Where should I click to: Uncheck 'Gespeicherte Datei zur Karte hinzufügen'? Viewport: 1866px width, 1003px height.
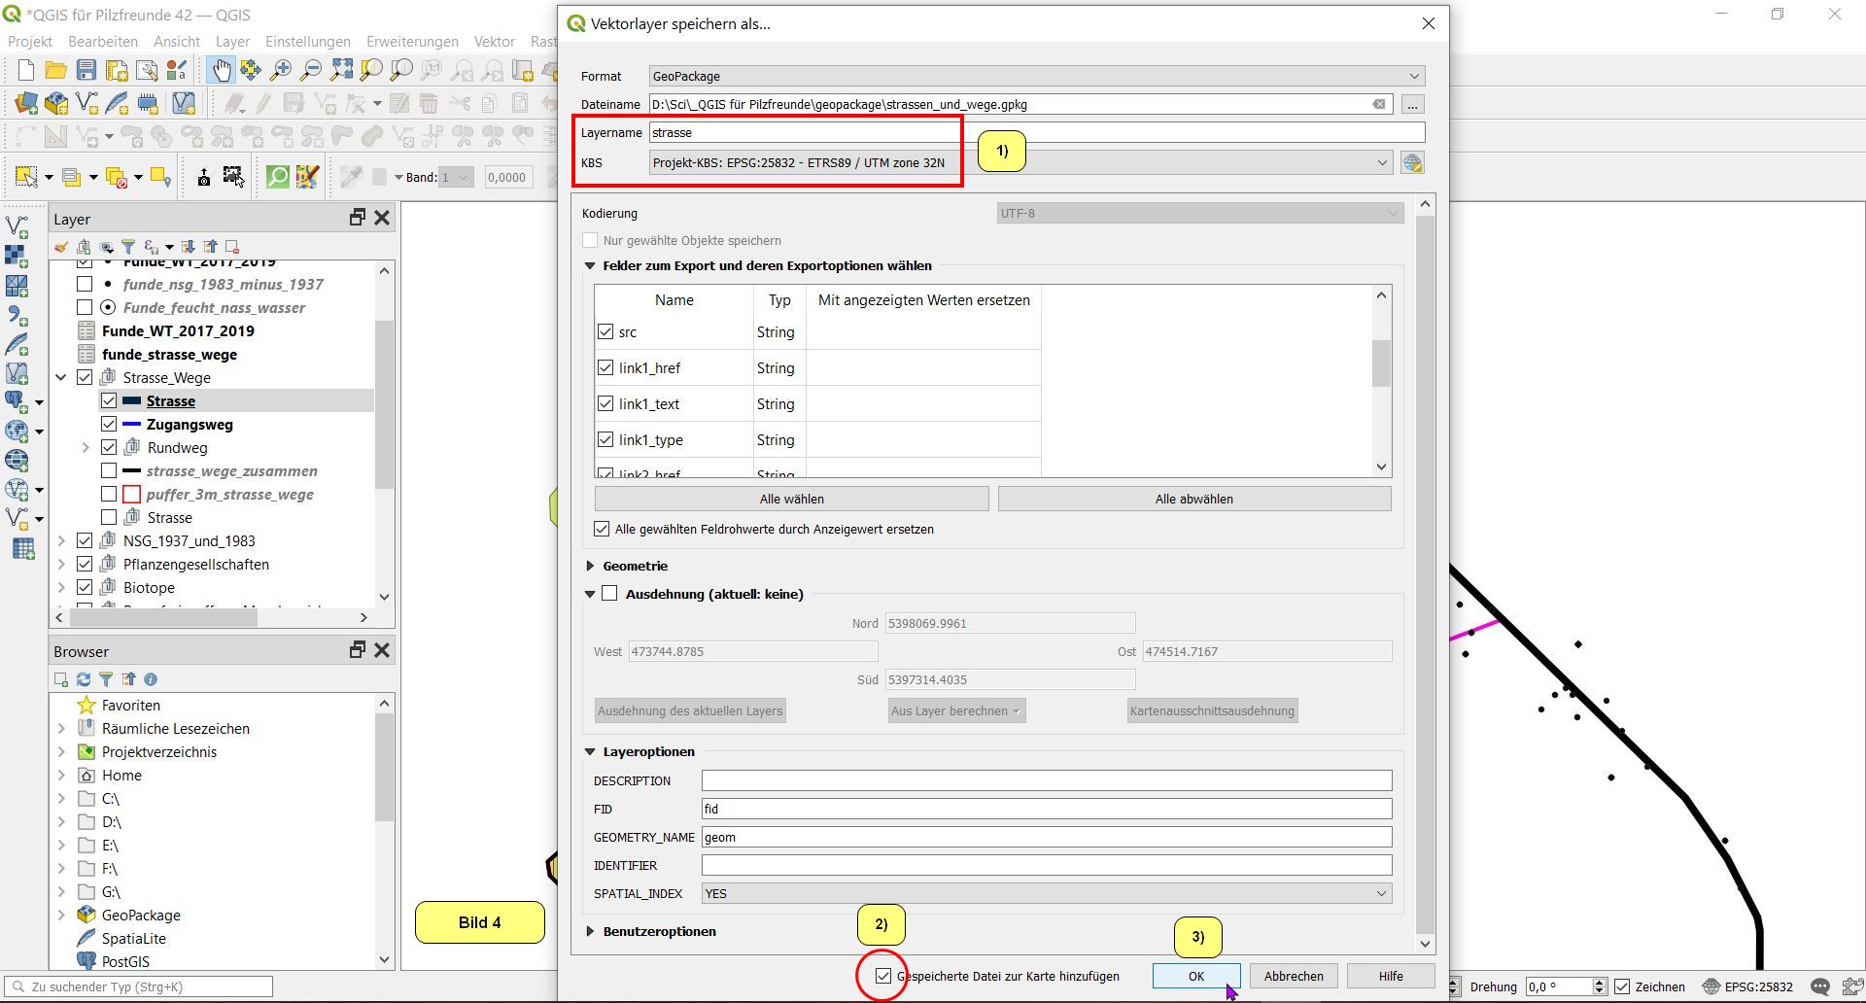(x=883, y=976)
